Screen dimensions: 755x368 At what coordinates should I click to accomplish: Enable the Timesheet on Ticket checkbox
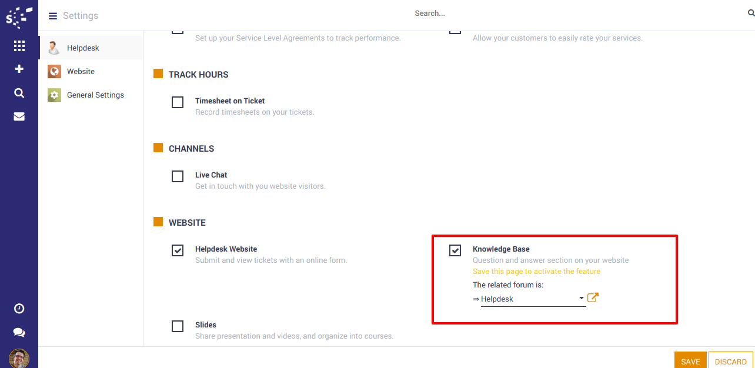(x=178, y=102)
